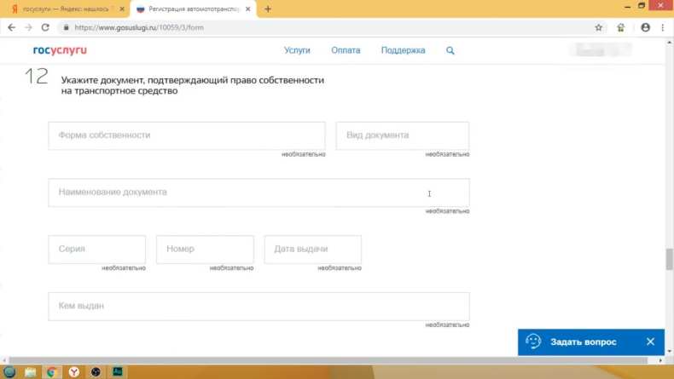Open File Explorer from the taskbar

[x=31, y=371]
